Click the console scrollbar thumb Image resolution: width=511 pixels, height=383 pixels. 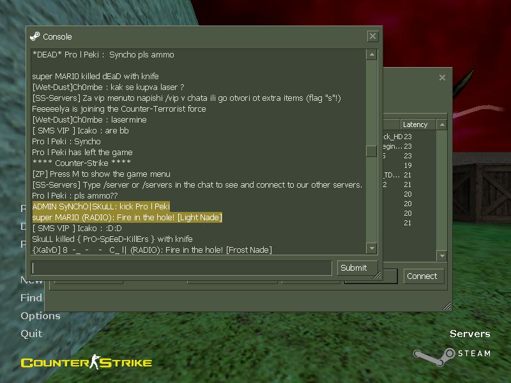pos(372,151)
